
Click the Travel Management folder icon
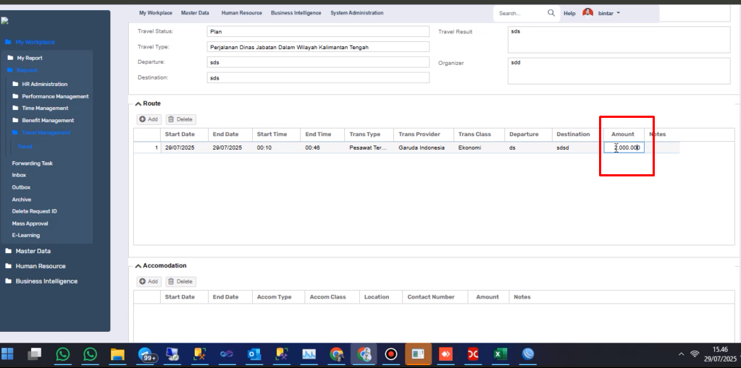pos(16,132)
